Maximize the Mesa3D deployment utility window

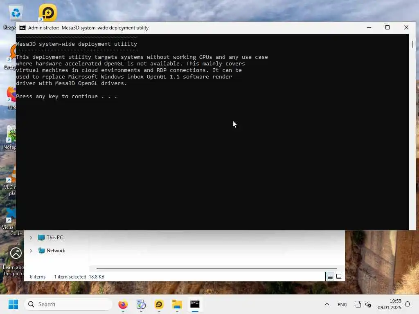coord(387,27)
